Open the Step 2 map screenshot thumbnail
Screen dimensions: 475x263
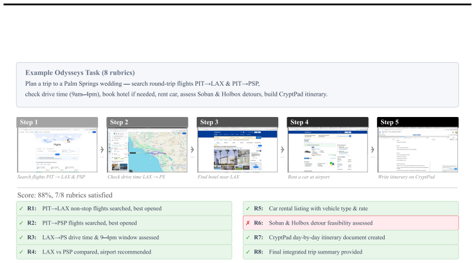click(147, 150)
